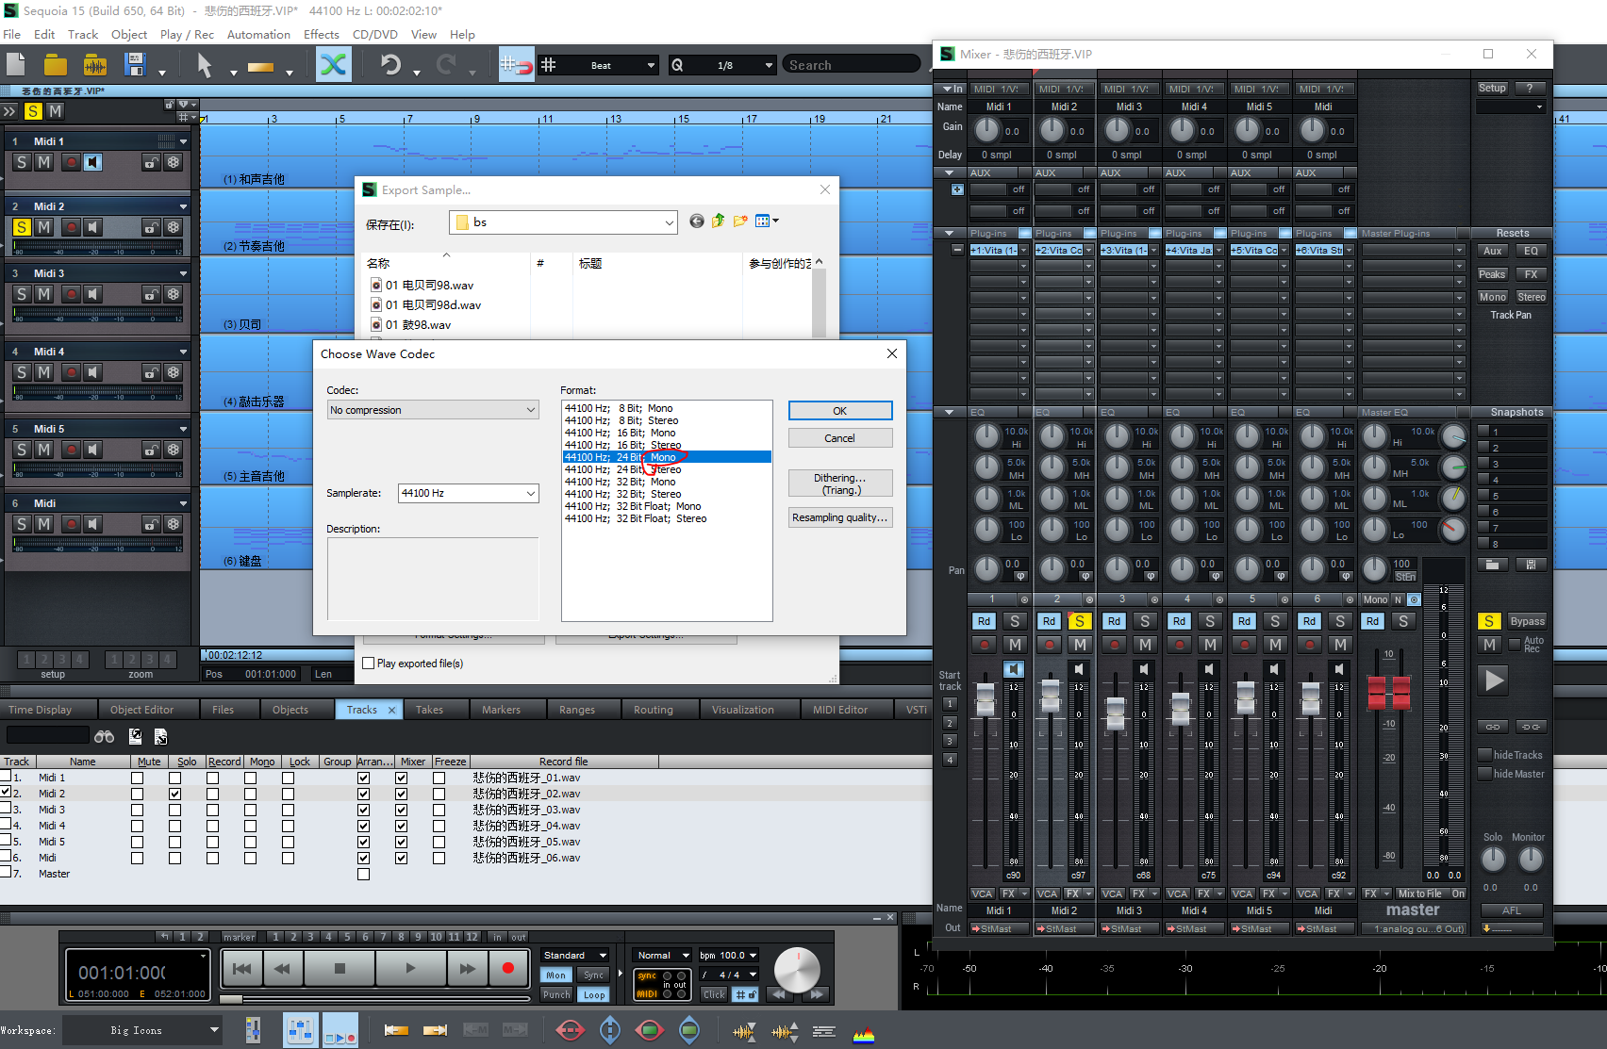This screenshot has height=1049, width=1607.
Task: Expand the Midi 1 track header dropdown arrow
Action: point(183,141)
